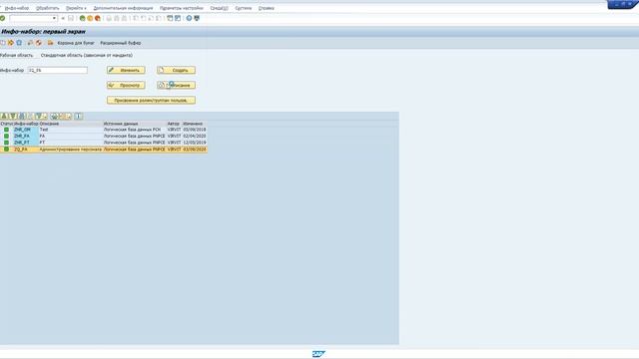Click the blue Help question mark icon
The height and width of the screenshot is (359, 639).
189,18
